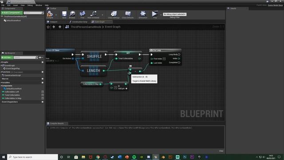Open the debug object selector dropdown
Viewport: 284px width, 160px height.
174,14
